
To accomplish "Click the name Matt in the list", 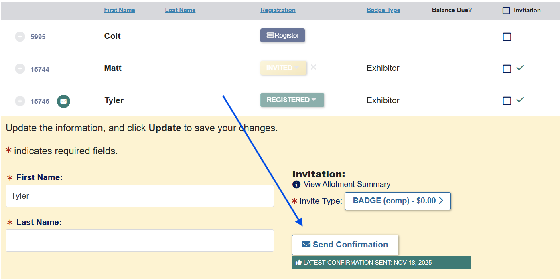I will coord(113,68).
